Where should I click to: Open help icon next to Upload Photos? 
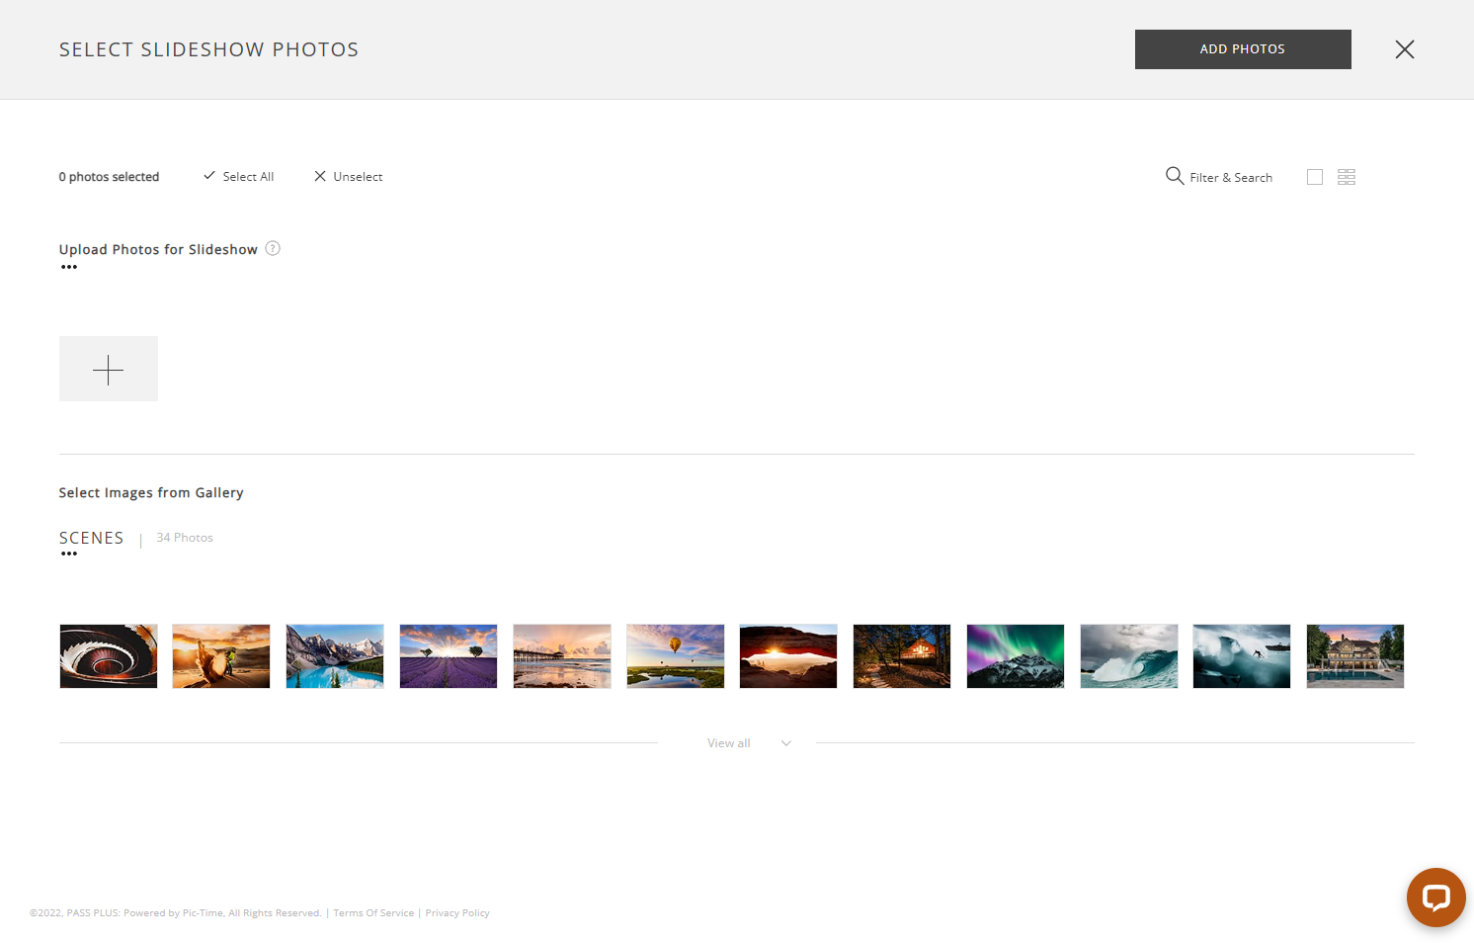(x=273, y=248)
